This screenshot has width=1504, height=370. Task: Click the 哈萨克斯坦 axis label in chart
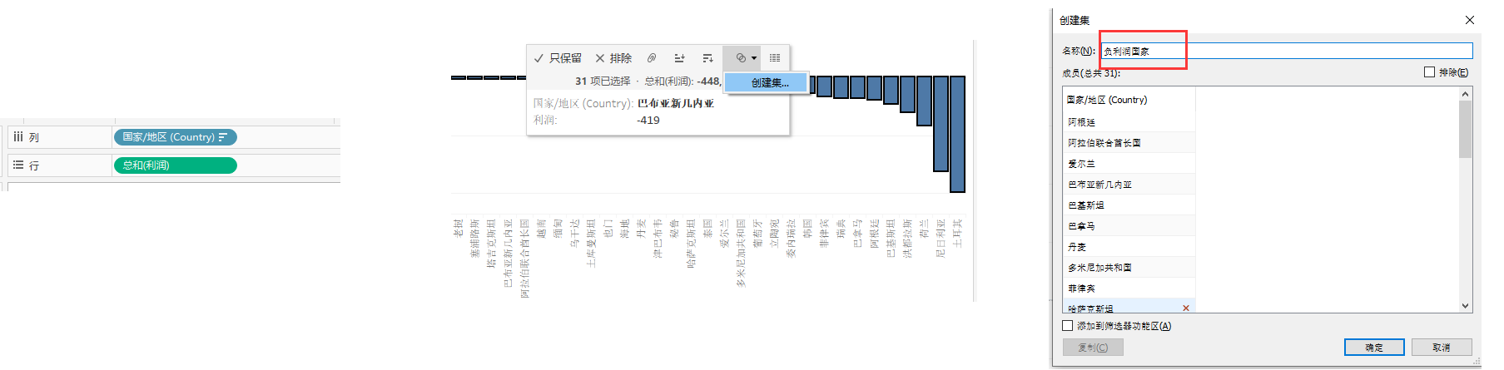click(x=691, y=244)
